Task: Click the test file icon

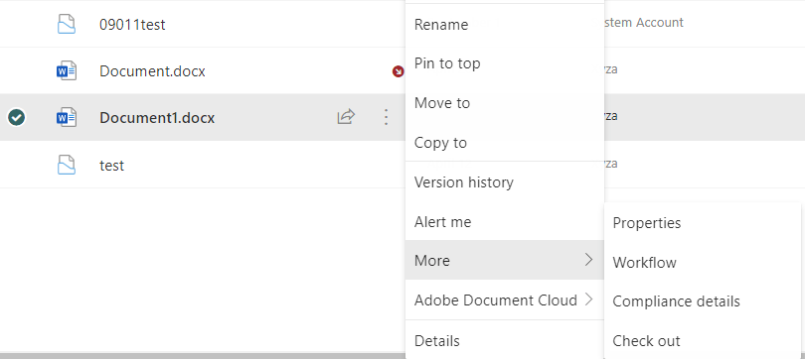Action: (67, 165)
